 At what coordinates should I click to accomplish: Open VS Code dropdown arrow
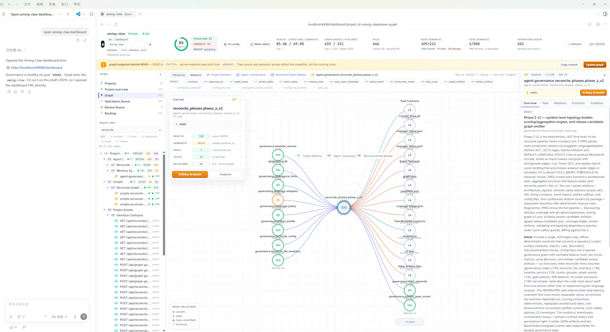click(x=83, y=14)
